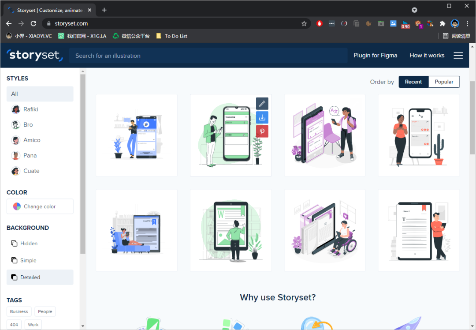Open green tablet document illustration
The image size is (476, 330).
coord(231,230)
